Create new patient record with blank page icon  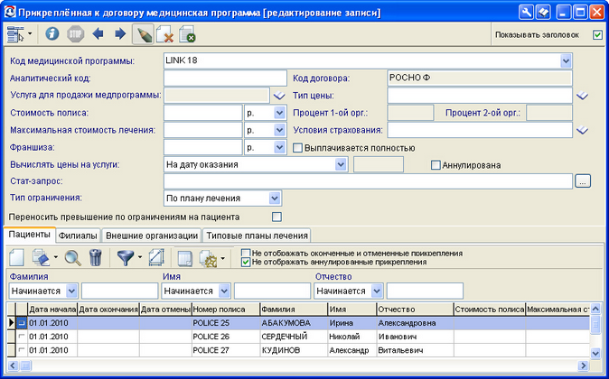(16, 258)
